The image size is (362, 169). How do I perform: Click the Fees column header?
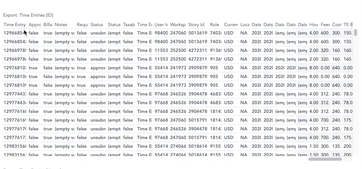(325, 25)
